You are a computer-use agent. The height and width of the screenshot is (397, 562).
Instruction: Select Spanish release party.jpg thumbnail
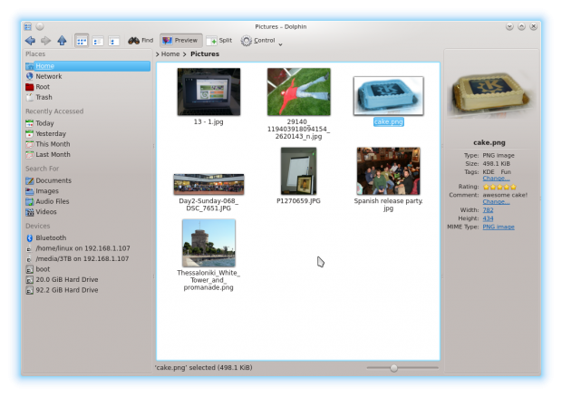point(389,171)
